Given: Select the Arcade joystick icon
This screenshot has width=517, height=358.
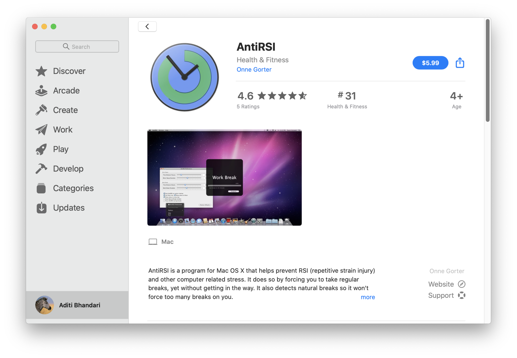Looking at the screenshot, I should 41,91.
